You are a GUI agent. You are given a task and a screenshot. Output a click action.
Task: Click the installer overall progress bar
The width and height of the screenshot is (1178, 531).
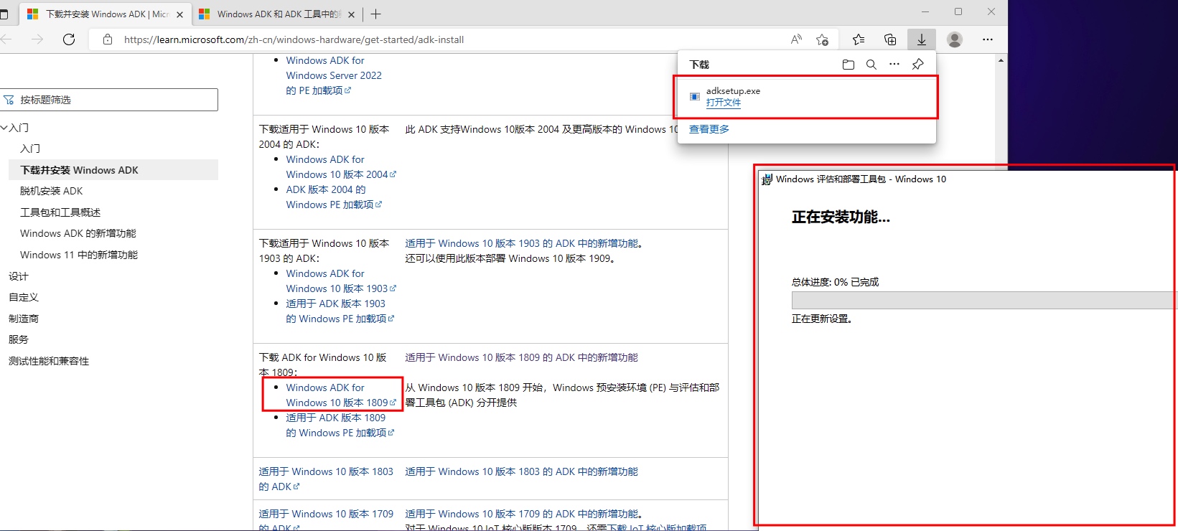coord(984,300)
